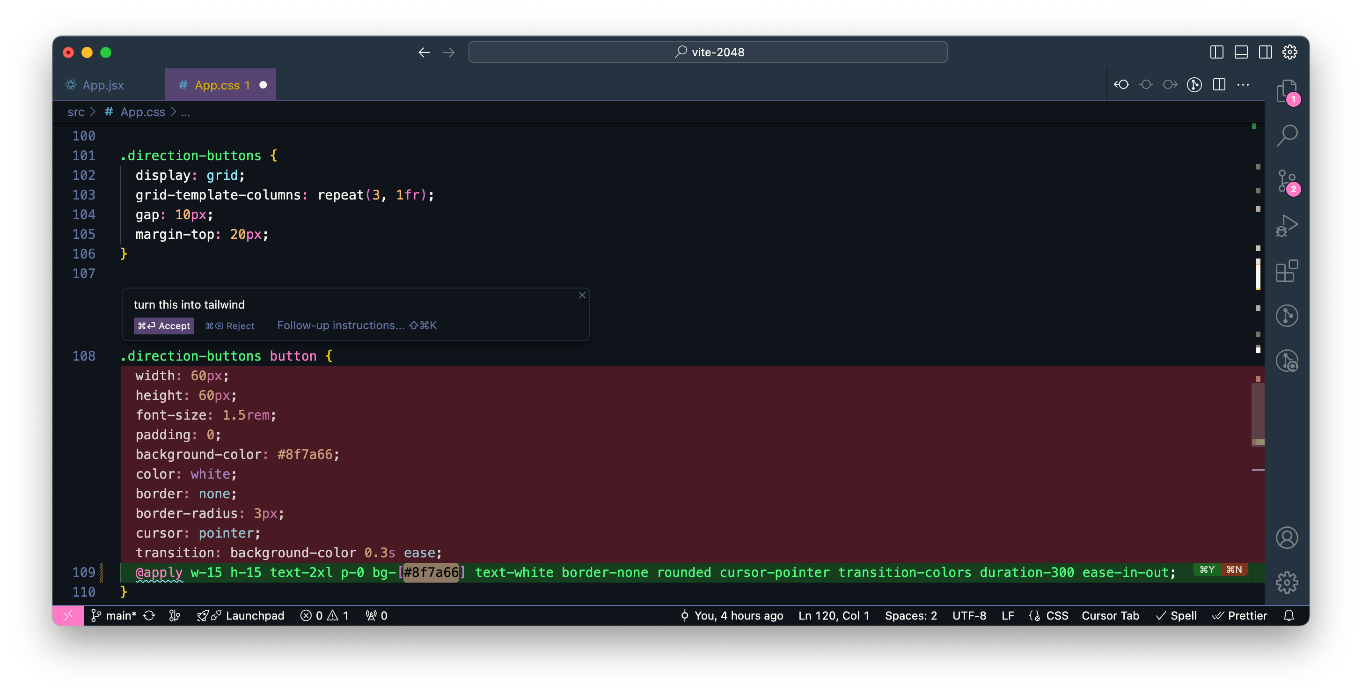Open the notifications bell in status bar
The image size is (1362, 695).
tap(1289, 616)
